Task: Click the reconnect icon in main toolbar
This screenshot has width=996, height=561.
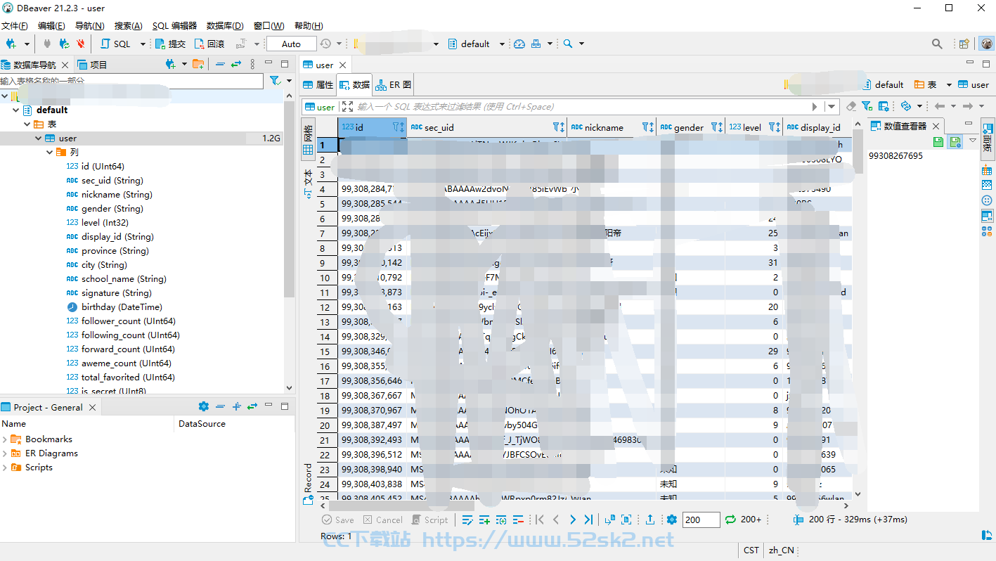Action: 64,44
